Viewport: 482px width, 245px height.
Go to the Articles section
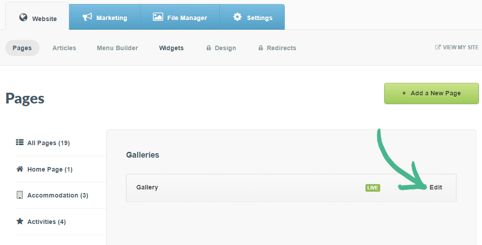[x=64, y=48]
